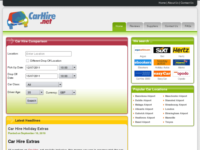Open Manchester Airport location link
200x150 pixels.
click(x=176, y=96)
